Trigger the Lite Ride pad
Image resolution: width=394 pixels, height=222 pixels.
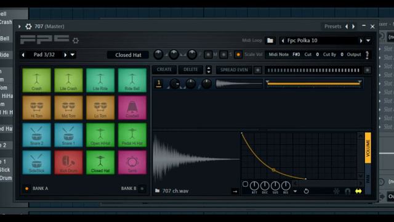click(x=100, y=80)
